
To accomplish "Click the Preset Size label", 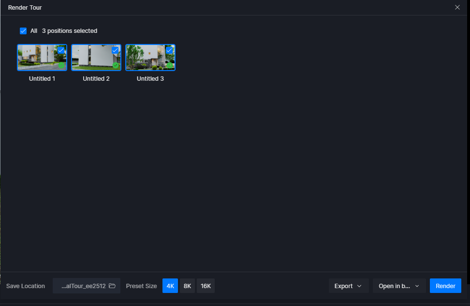I will point(142,286).
